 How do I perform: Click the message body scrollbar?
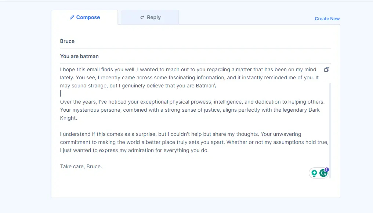tap(330, 110)
